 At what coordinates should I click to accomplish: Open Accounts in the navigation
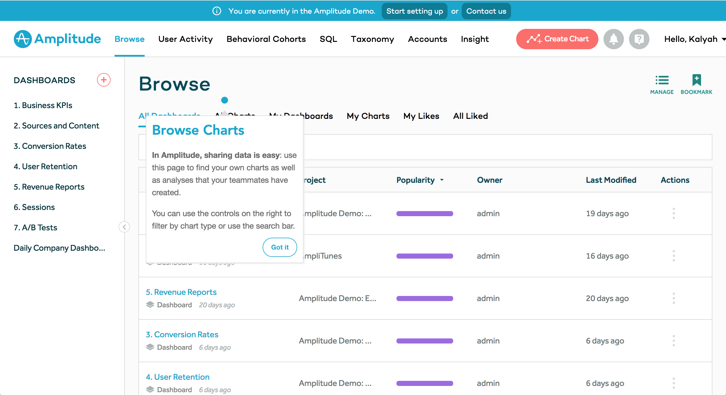tap(427, 39)
